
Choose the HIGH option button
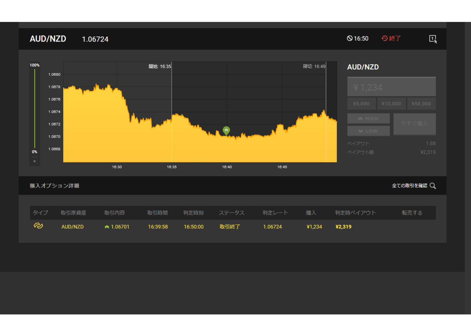(369, 119)
